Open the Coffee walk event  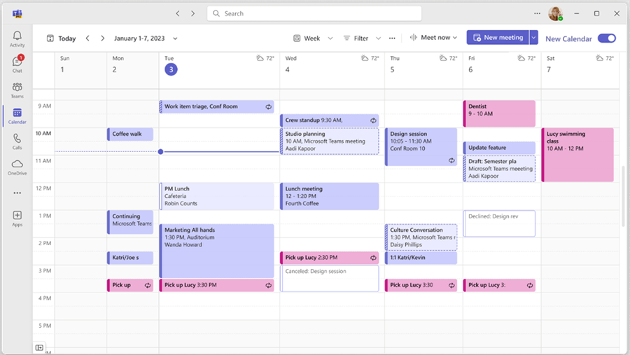(x=130, y=134)
